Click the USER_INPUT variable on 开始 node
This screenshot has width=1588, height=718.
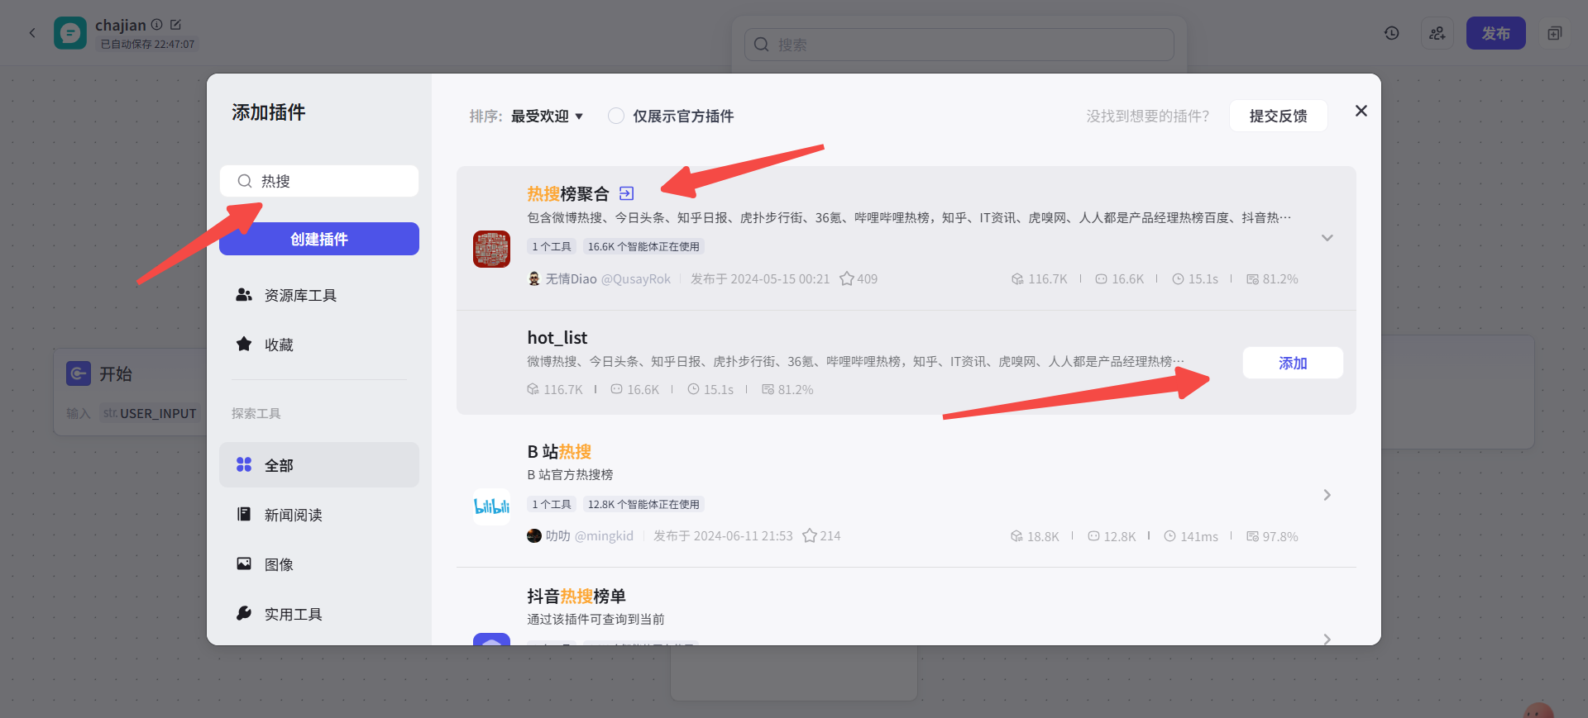158,413
